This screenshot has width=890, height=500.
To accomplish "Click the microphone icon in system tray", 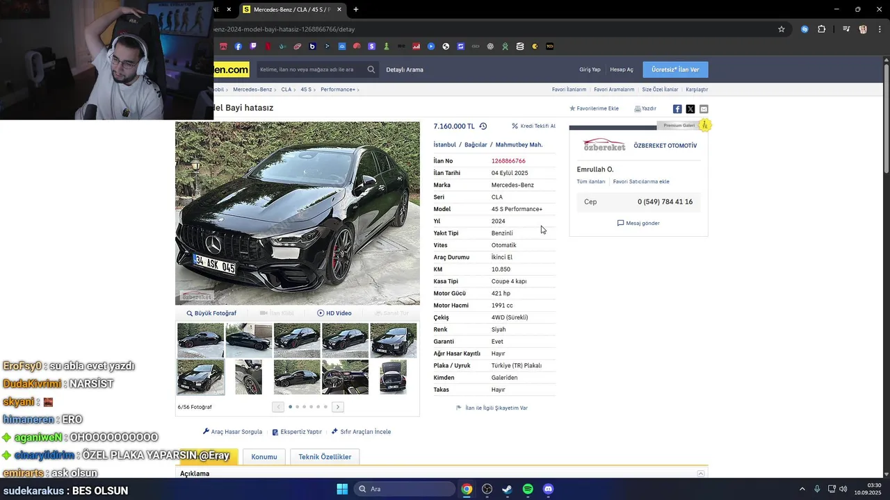I will click(817, 489).
